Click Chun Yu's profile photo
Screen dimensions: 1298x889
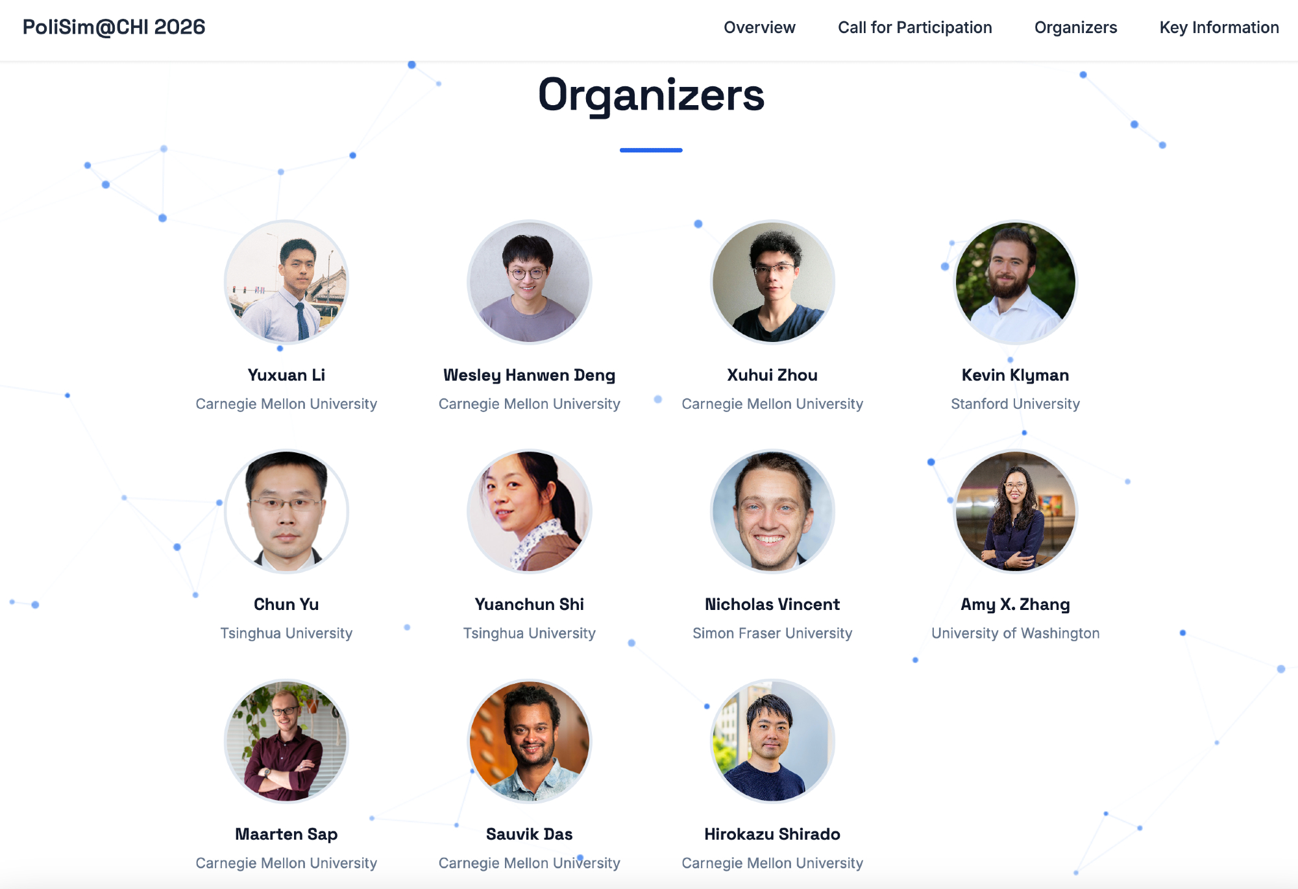tap(286, 511)
